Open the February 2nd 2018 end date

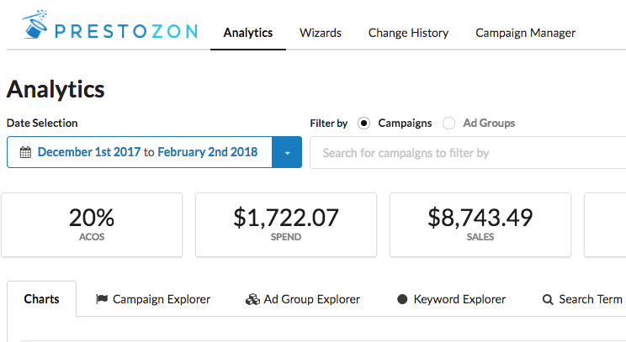(x=207, y=153)
